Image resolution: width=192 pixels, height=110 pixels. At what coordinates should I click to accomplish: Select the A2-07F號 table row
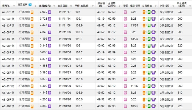click(96, 79)
